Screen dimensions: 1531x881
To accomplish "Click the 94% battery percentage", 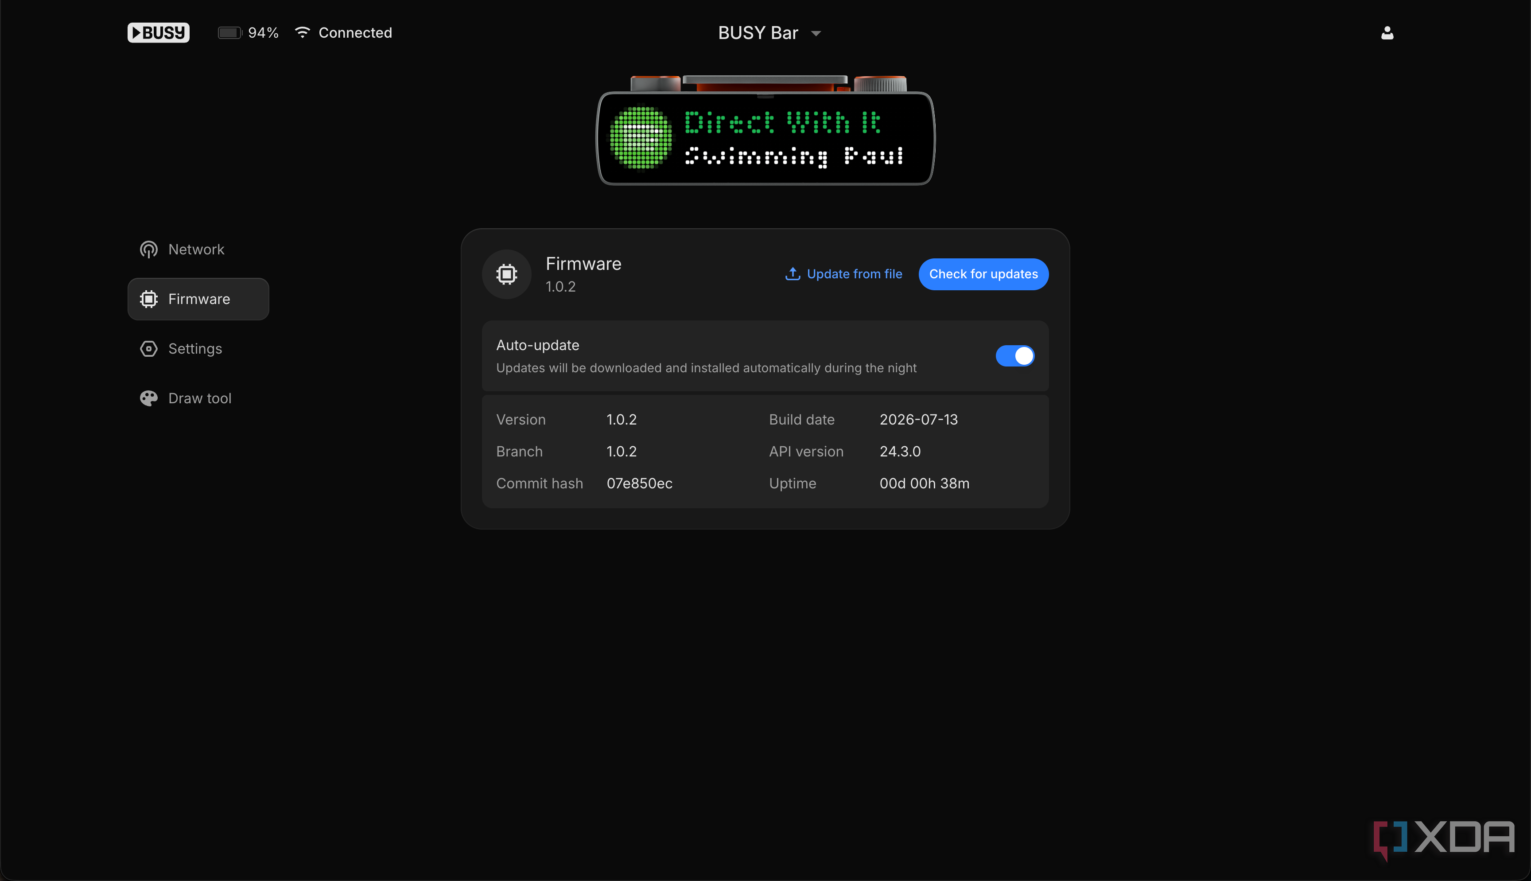I will (263, 33).
